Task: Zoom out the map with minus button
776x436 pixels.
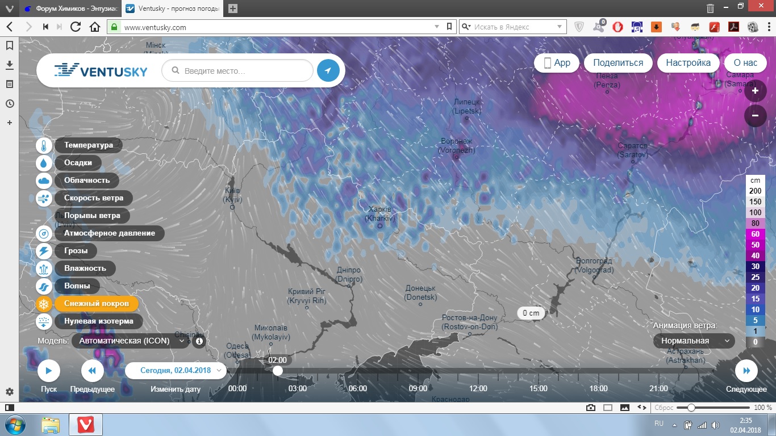Action: click(x=755, y=116)
